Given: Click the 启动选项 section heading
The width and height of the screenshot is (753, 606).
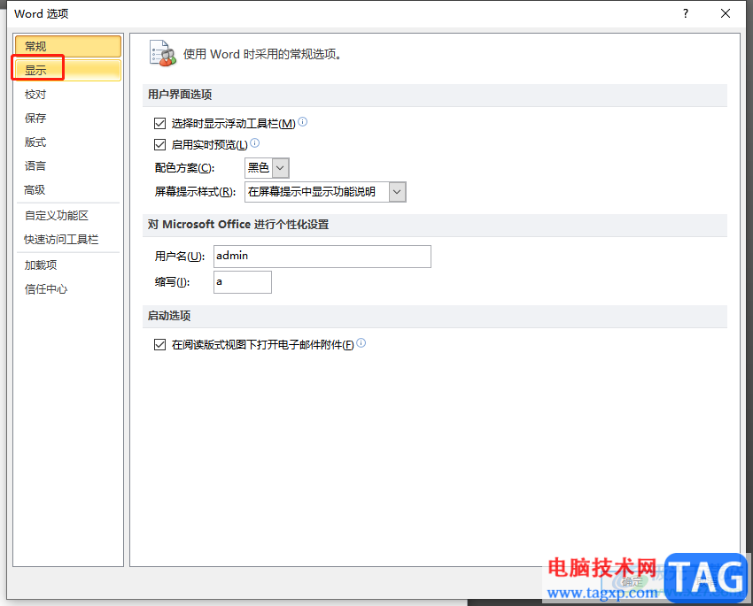Looking at the screenshot, I should coord(169,316).
